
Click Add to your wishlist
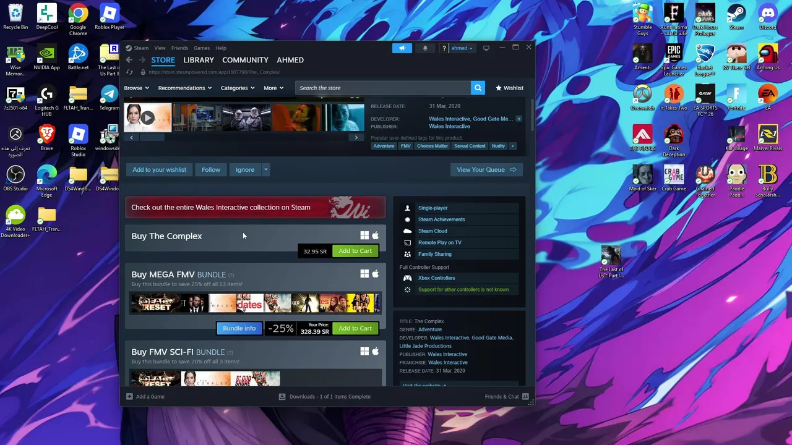click(x=159, y=169)
